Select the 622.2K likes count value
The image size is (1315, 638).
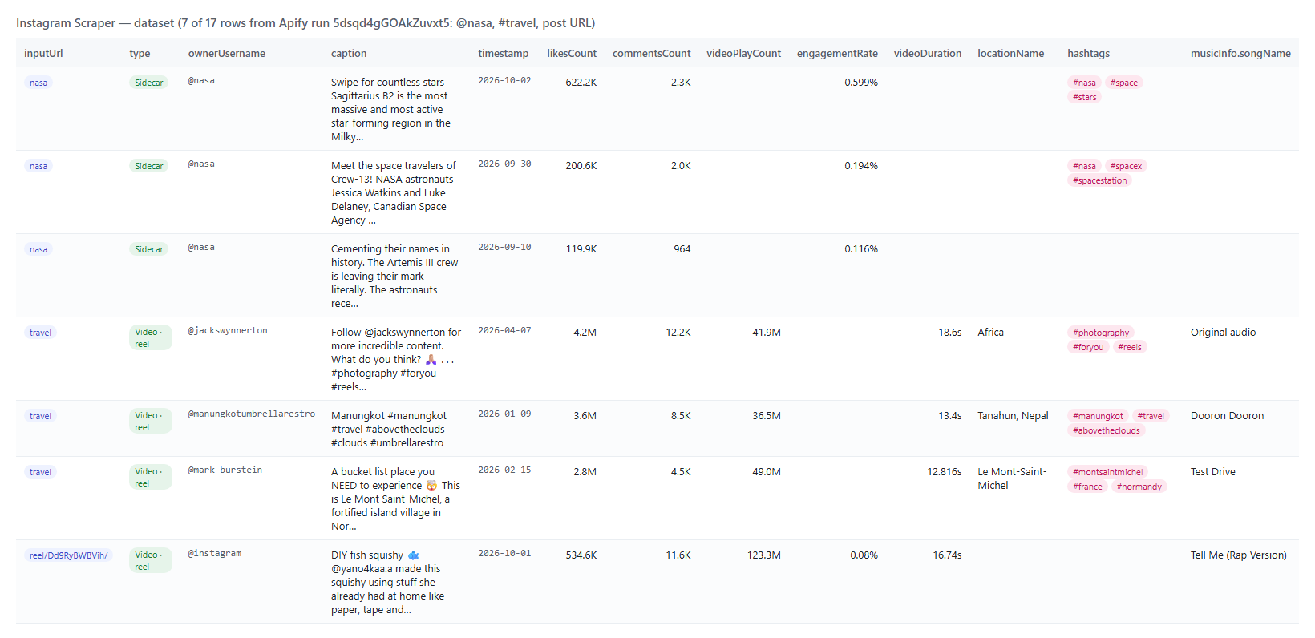coord(581,83)
